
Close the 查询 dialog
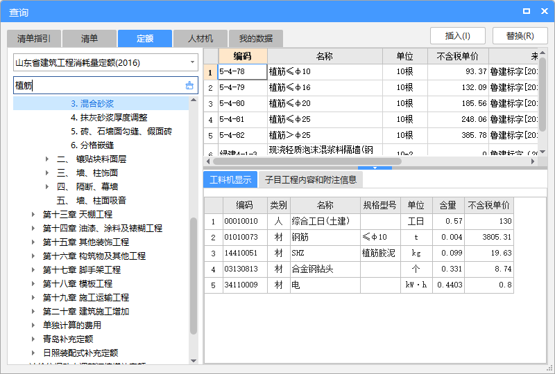tap(545, 11)
